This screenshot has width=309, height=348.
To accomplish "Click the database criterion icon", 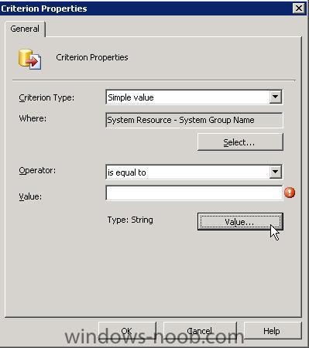I will (29, 60).
